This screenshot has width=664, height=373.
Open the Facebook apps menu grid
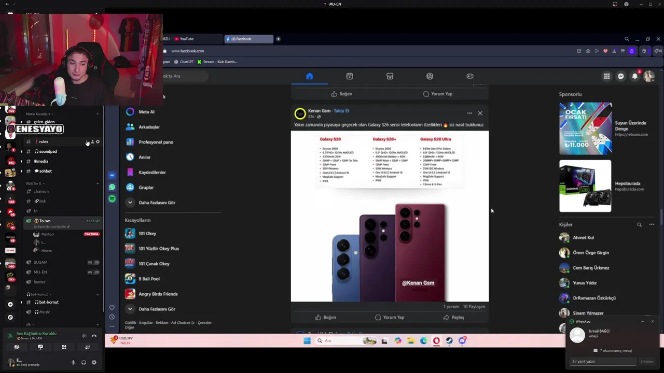[606, 77]
